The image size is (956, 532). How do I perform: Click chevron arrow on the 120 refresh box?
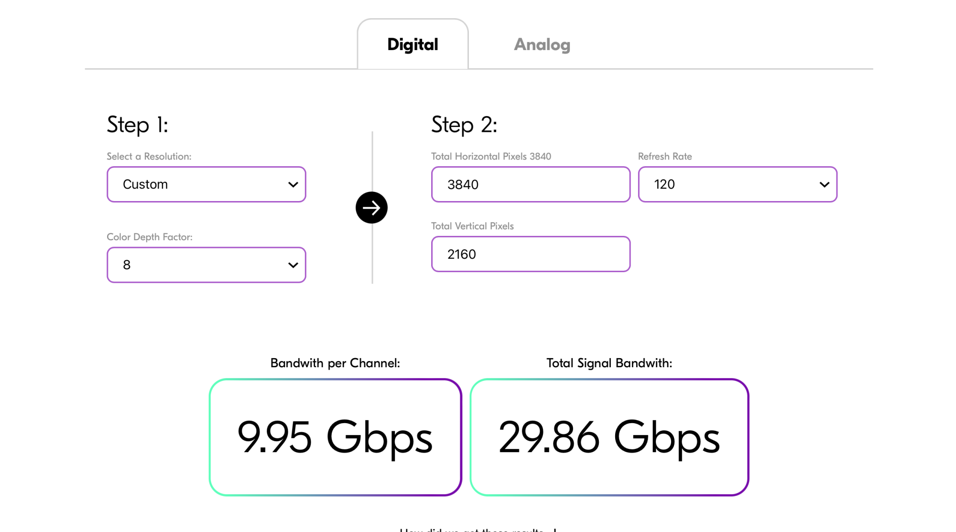tap(824, 184)
